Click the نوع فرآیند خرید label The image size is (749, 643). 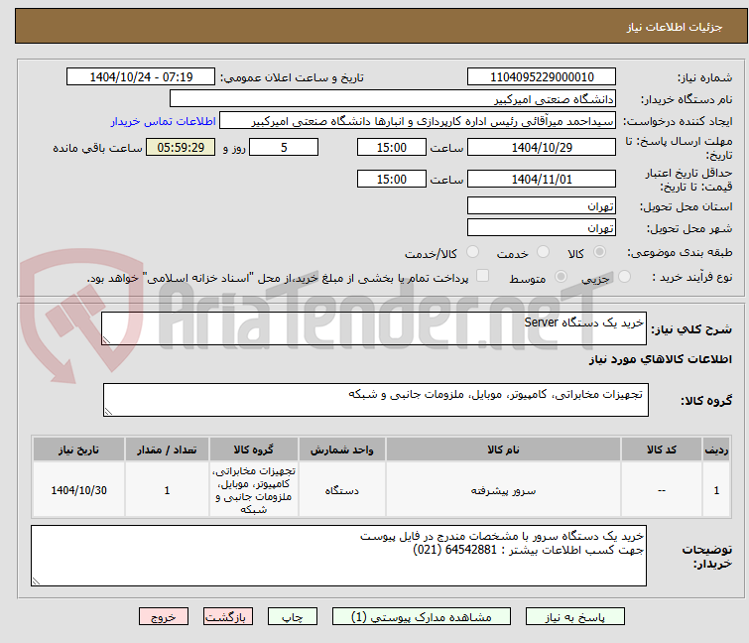coord(692,277)
